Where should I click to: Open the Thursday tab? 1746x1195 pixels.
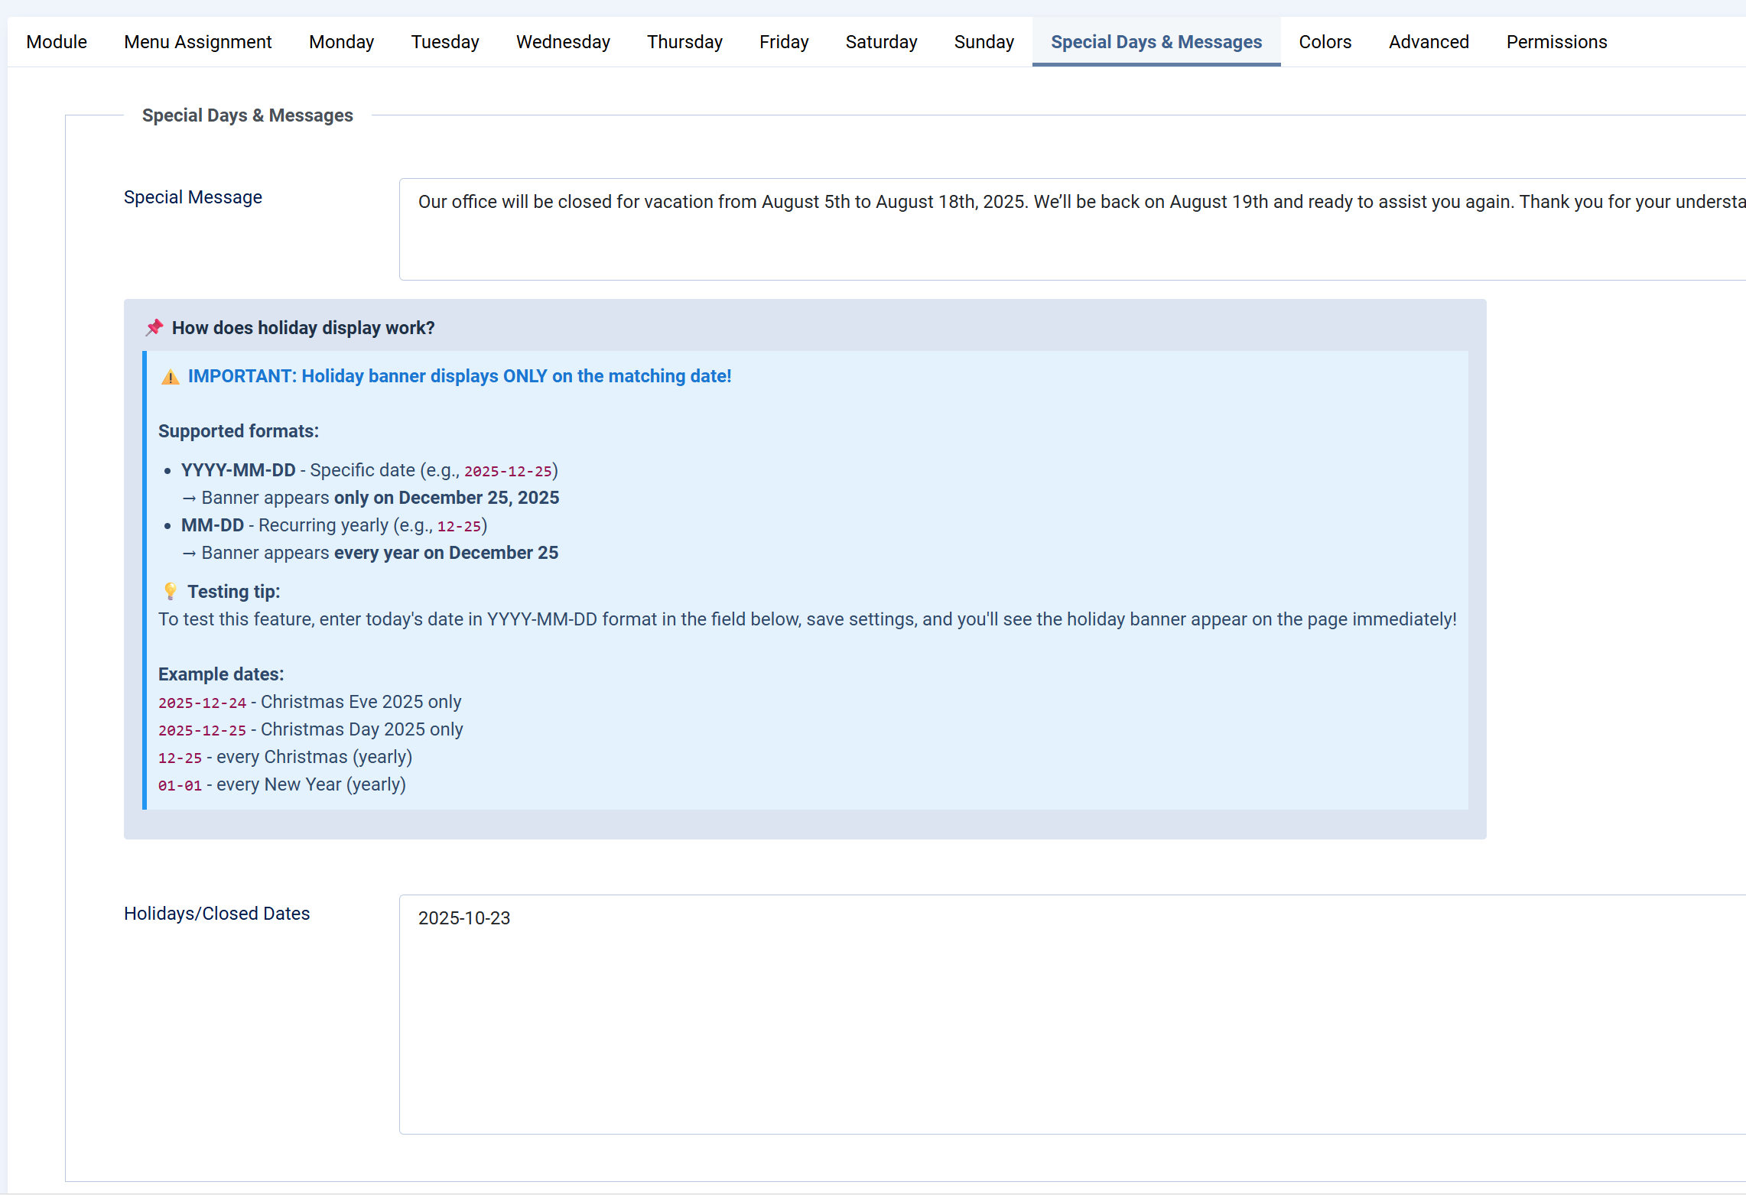pos(684,42)
